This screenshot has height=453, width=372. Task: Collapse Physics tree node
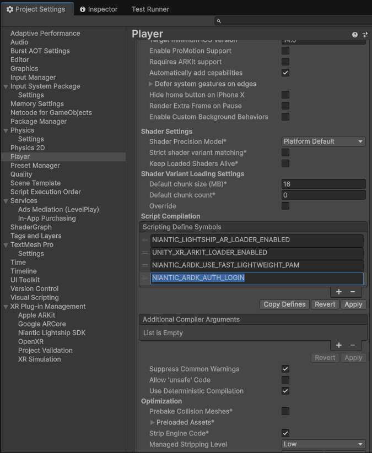(x=6, y=130)
